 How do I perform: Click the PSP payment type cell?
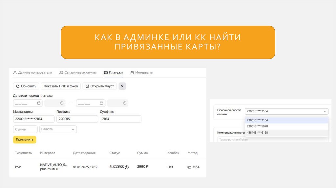[x=18, y=167]
